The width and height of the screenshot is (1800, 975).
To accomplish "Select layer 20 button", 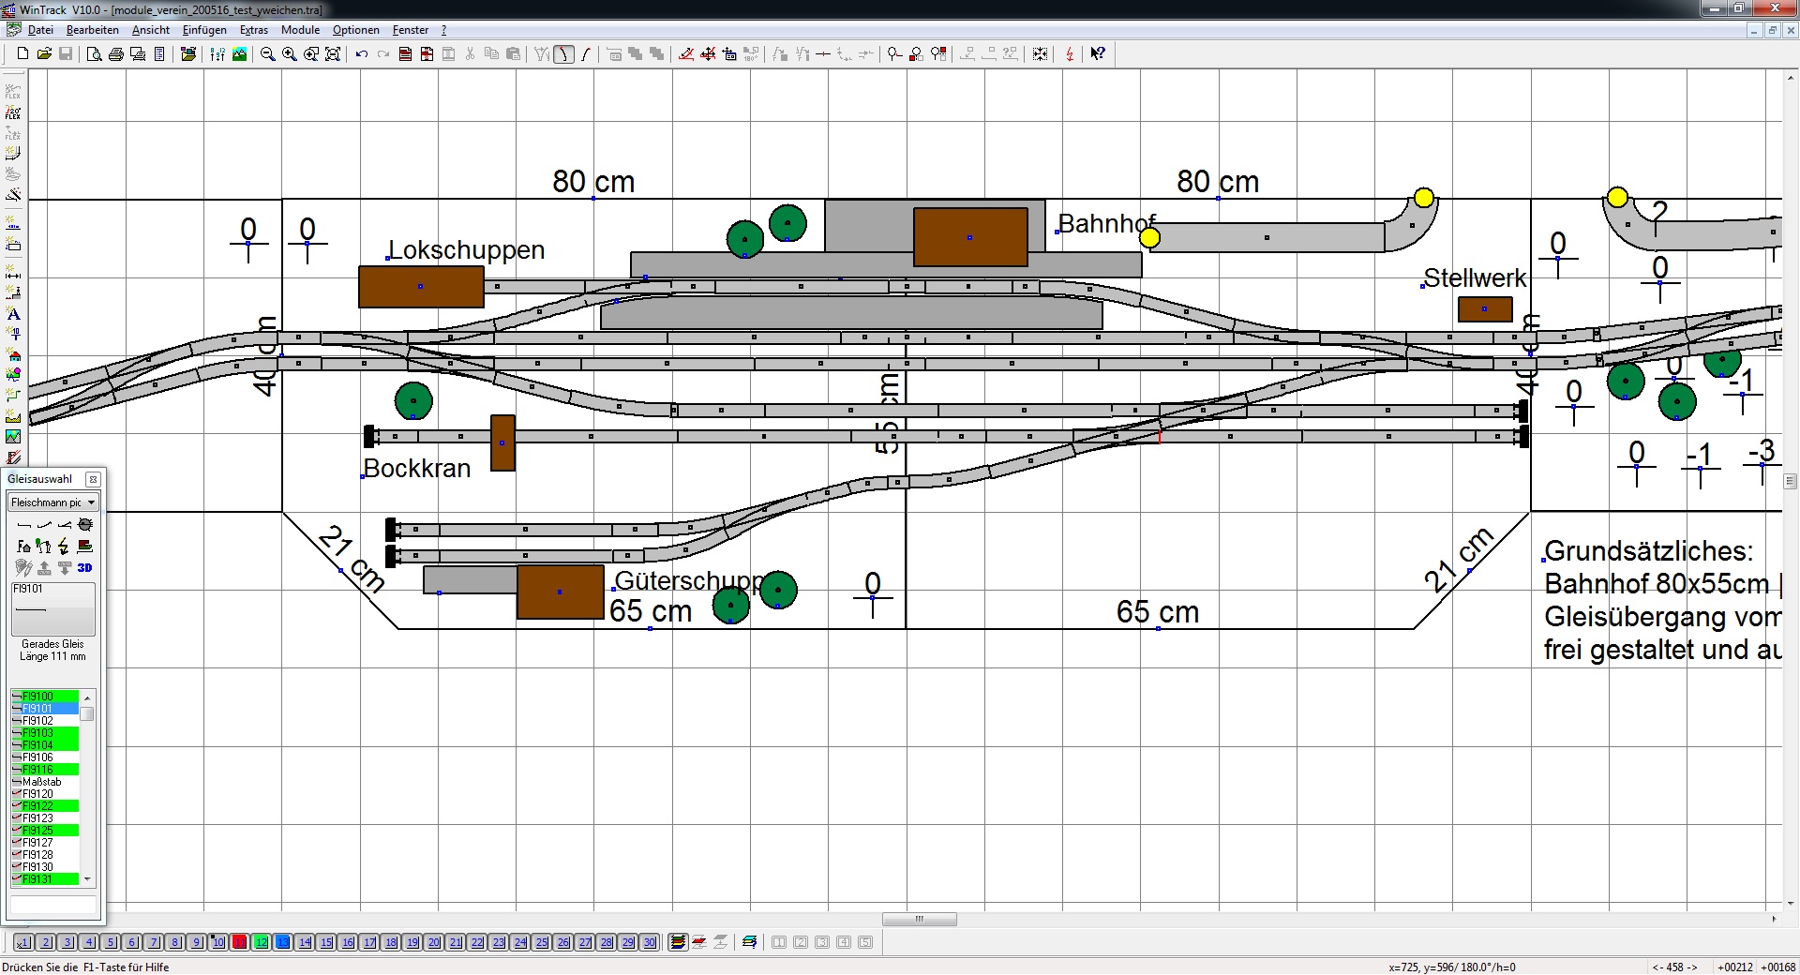I will (434, 942).
